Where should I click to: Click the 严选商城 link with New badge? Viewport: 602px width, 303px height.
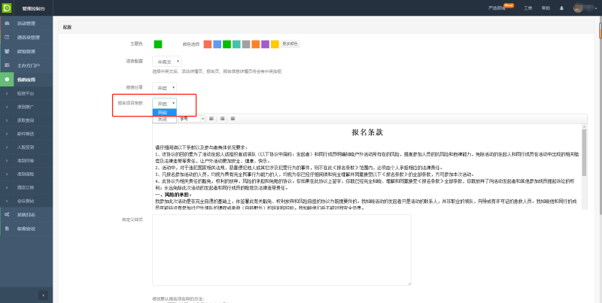(x=498, y=8)
